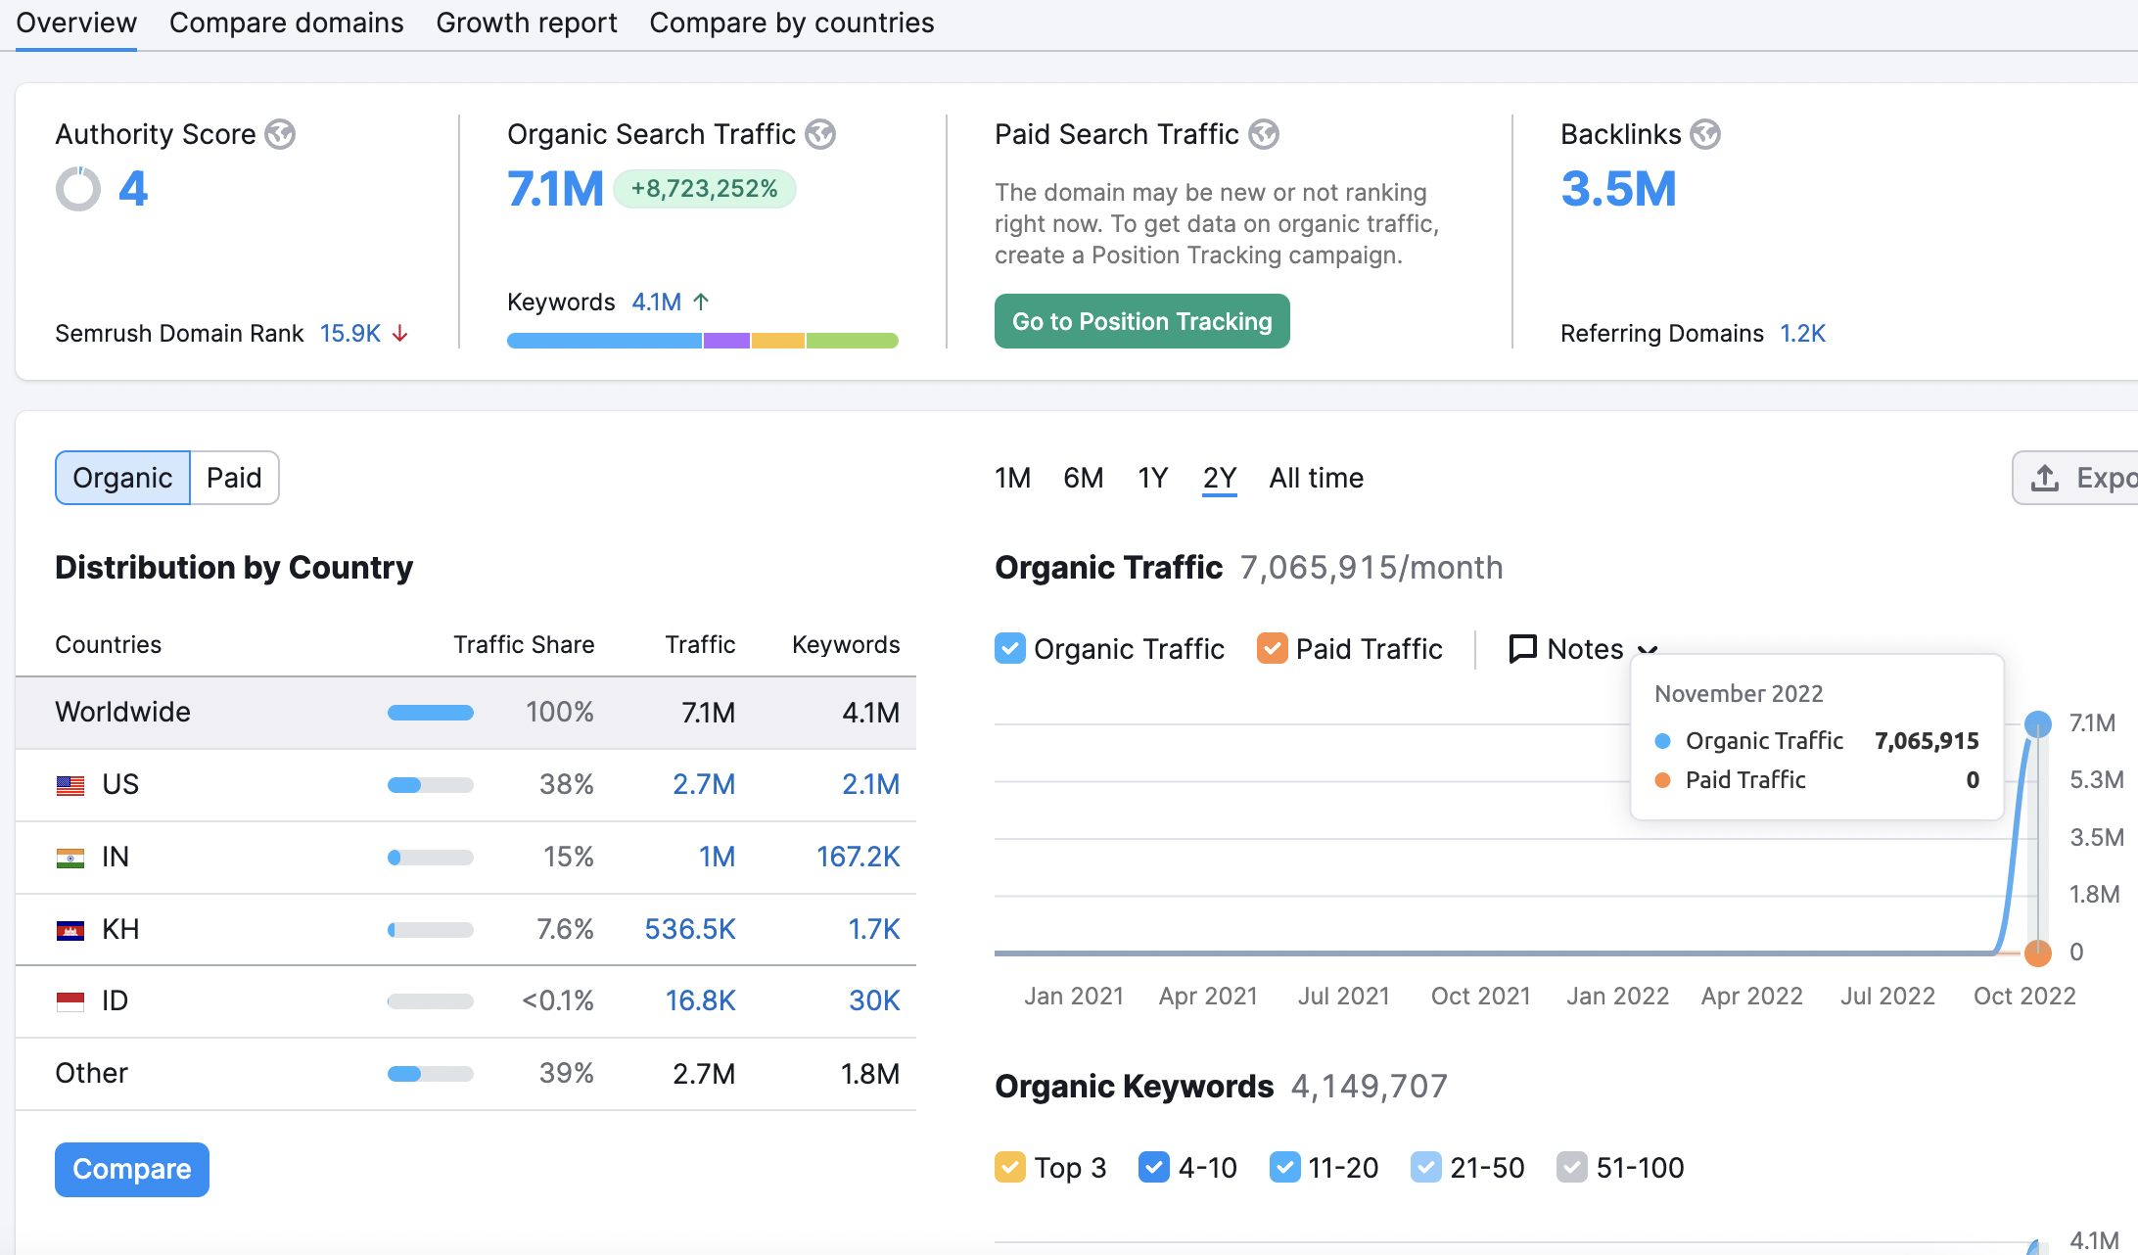Switch to the Paid toggle

tap(234, 478)
